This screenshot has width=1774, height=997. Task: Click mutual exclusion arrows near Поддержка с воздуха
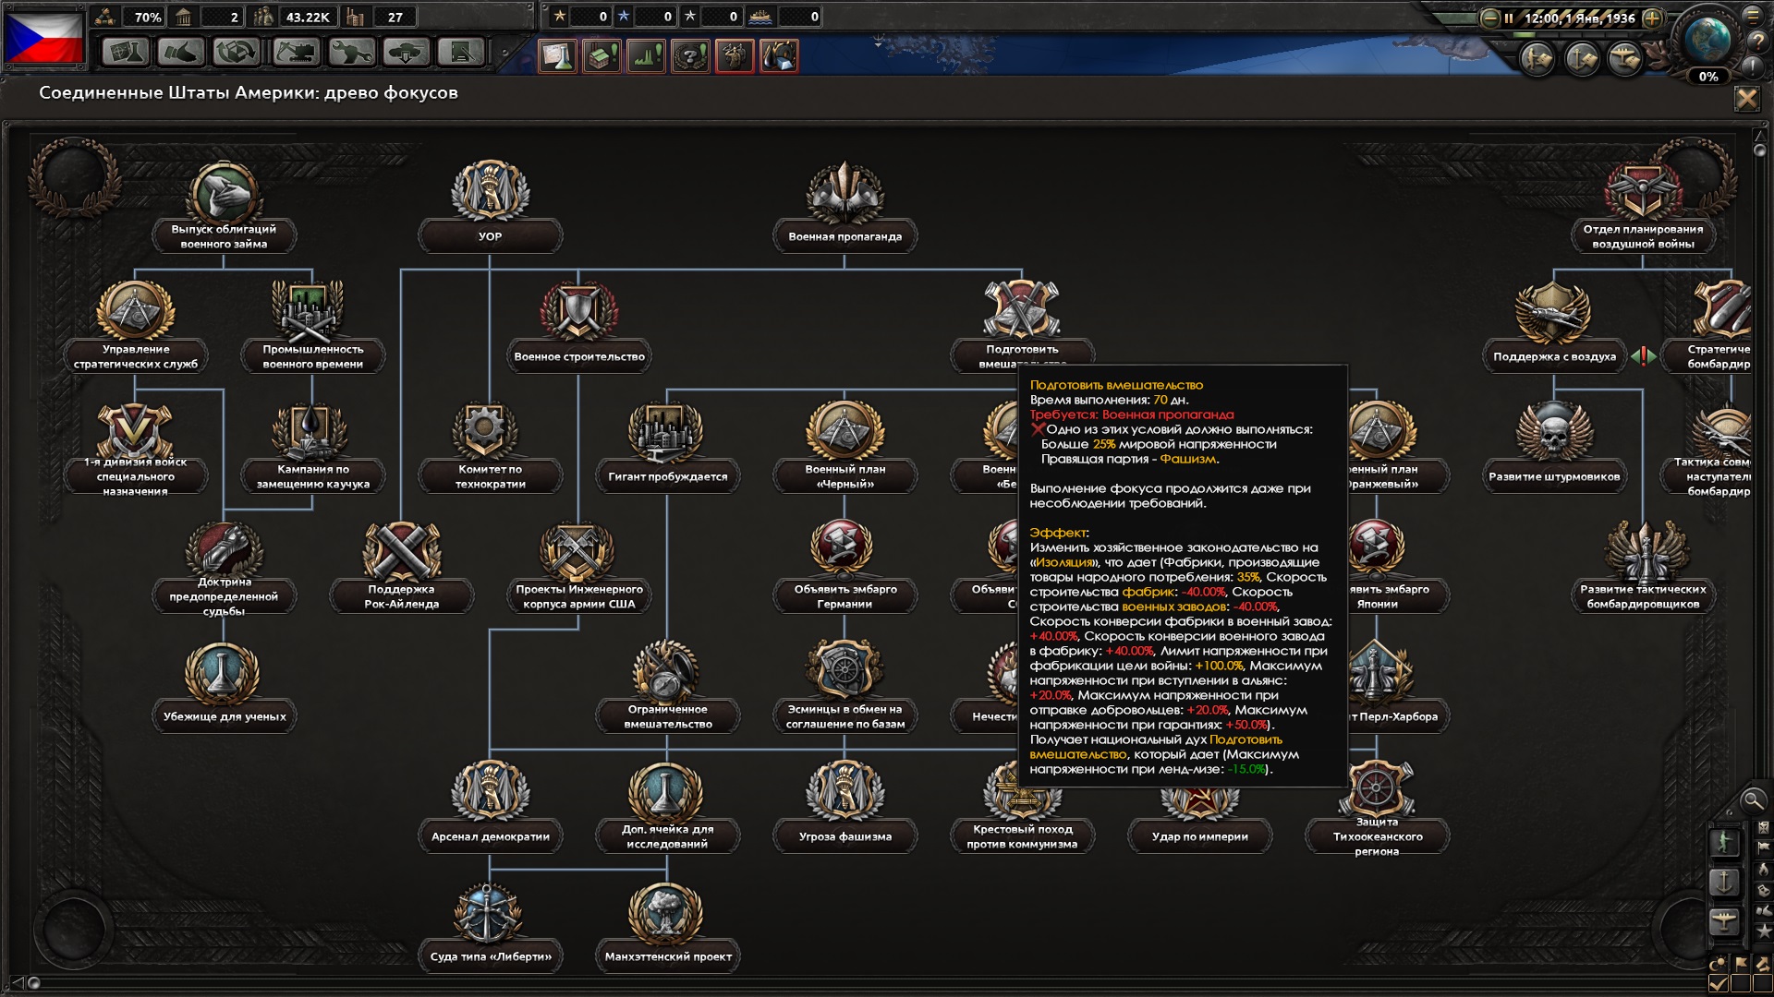[x=1643, y=355]
